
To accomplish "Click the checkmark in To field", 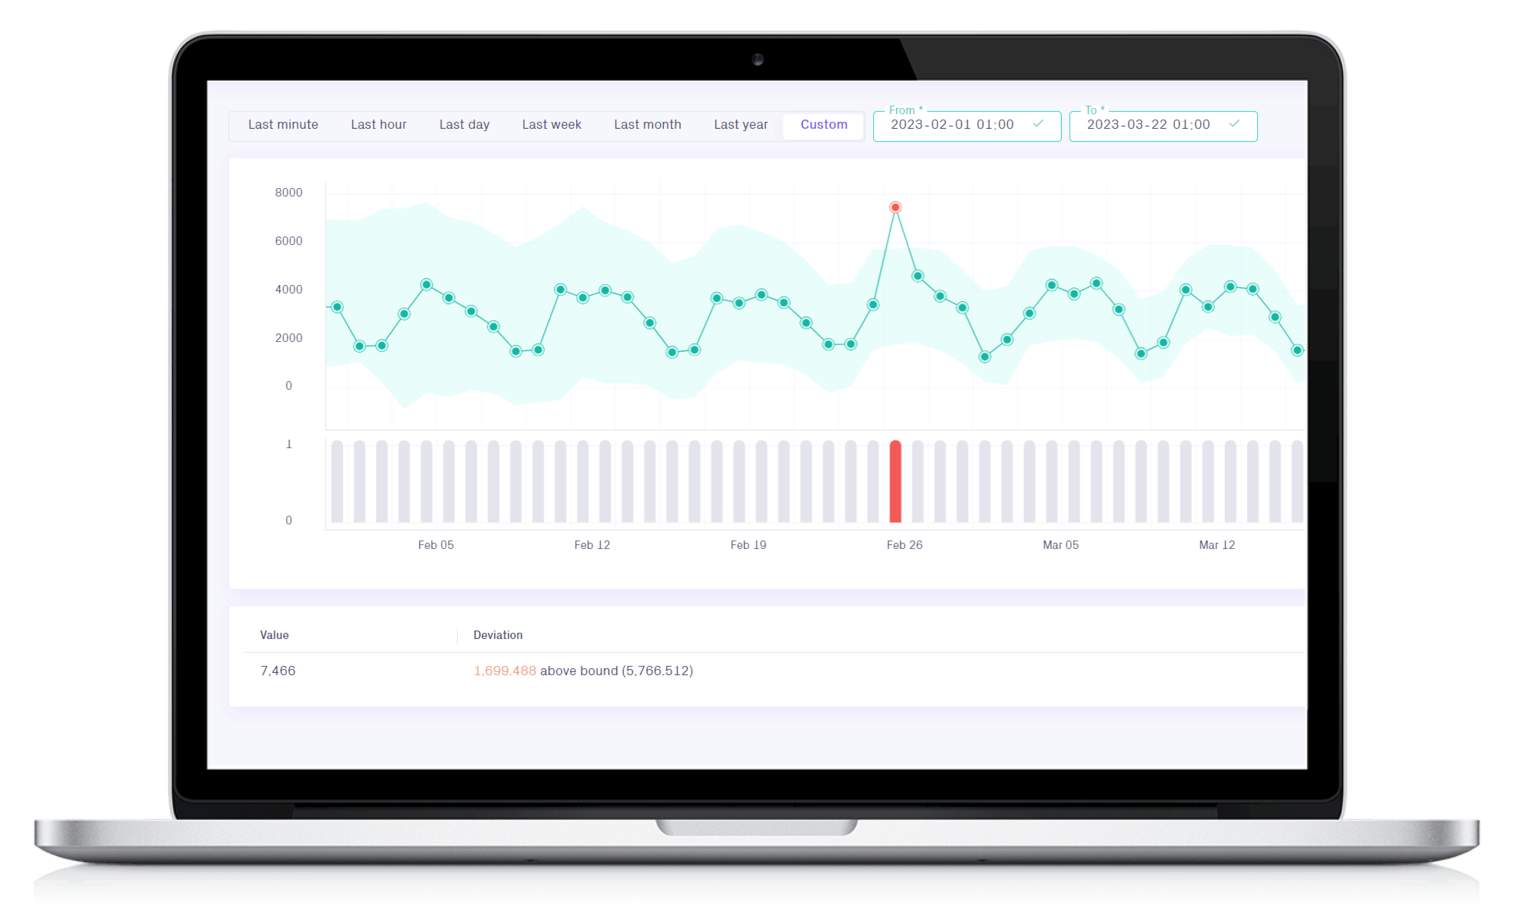I will 1234,124.
